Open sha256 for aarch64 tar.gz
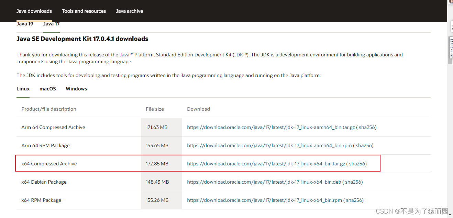 367,127
